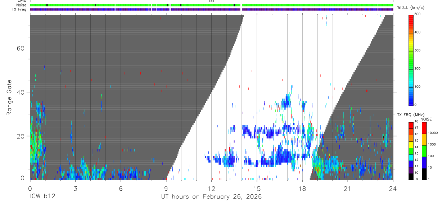Screen dimensions: 442x204
Task: Click the 400 tick on width colorbar
Action: coord(418,32)
